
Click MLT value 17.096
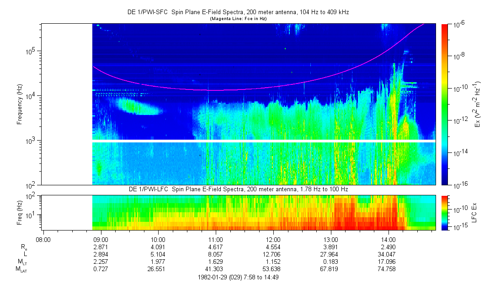pos(387,262)
